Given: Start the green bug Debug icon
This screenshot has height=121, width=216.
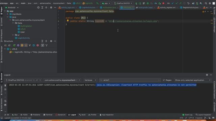Looking at the screenshot, I should pyautogui.click(x=148, y=3).
